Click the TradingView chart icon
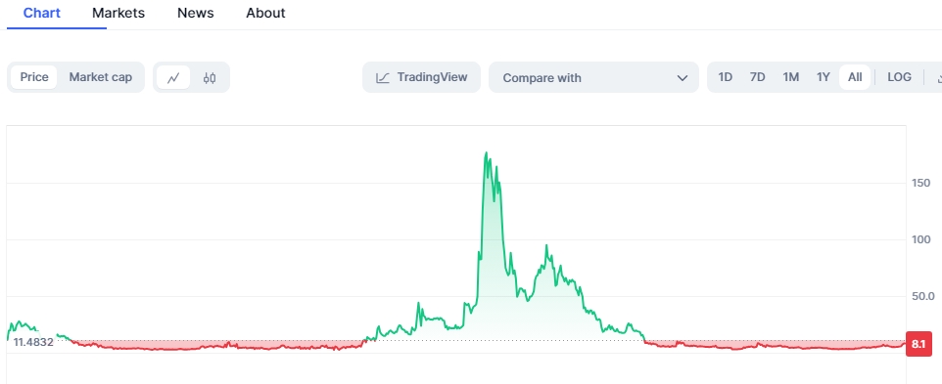This screenshot has height=384, width=942. point(383,78)
